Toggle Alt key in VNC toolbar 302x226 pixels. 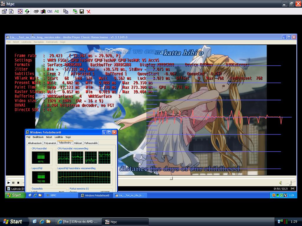click(x=57, y=11)
